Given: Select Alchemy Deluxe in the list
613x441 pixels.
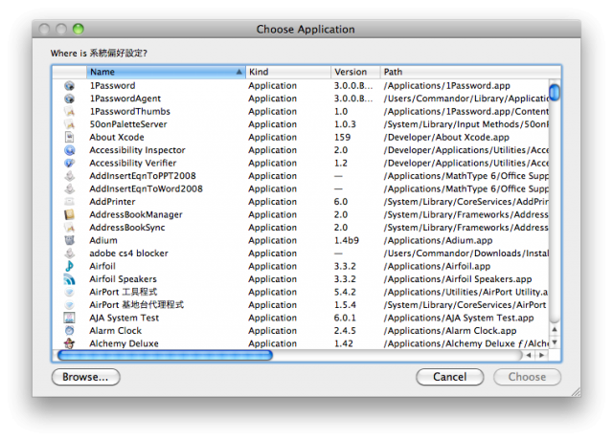Looking at the screenshot, I should pyautogui.click(x=124, y=343).
